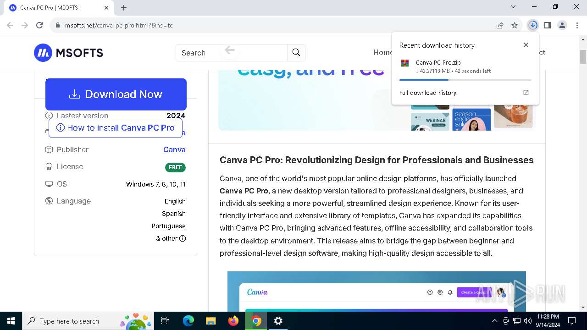Open the notification center icon

(572, 321)
